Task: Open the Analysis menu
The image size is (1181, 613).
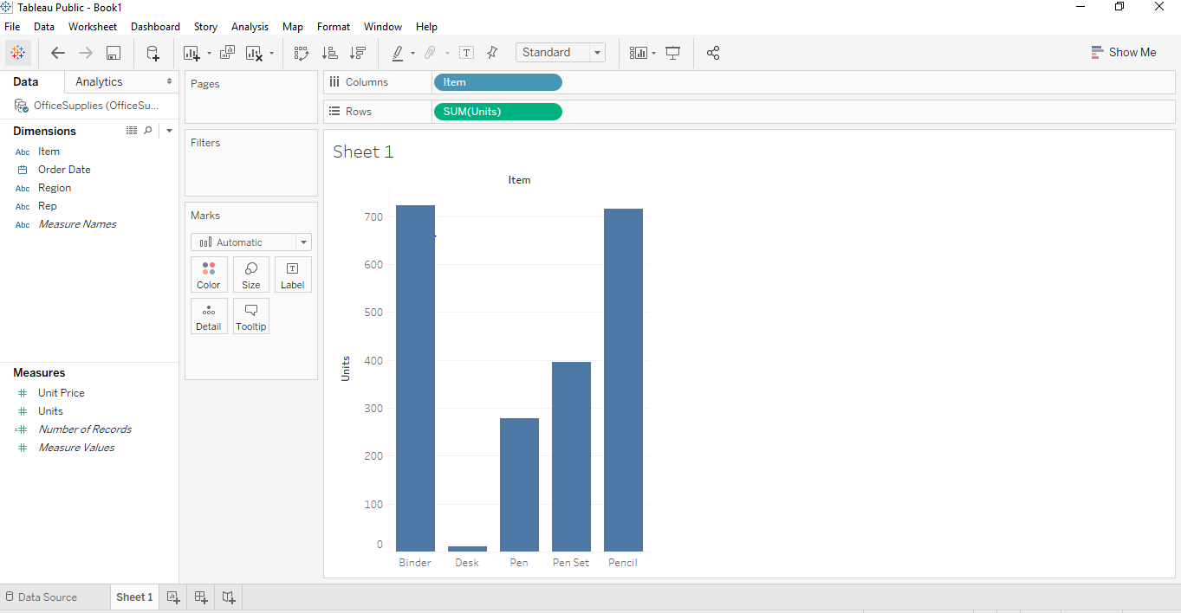Action: (x=250, y=26)
